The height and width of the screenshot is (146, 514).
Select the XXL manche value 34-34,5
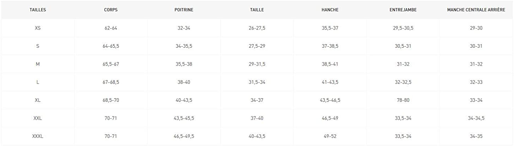pyautogui.click(x=476, y=118)
